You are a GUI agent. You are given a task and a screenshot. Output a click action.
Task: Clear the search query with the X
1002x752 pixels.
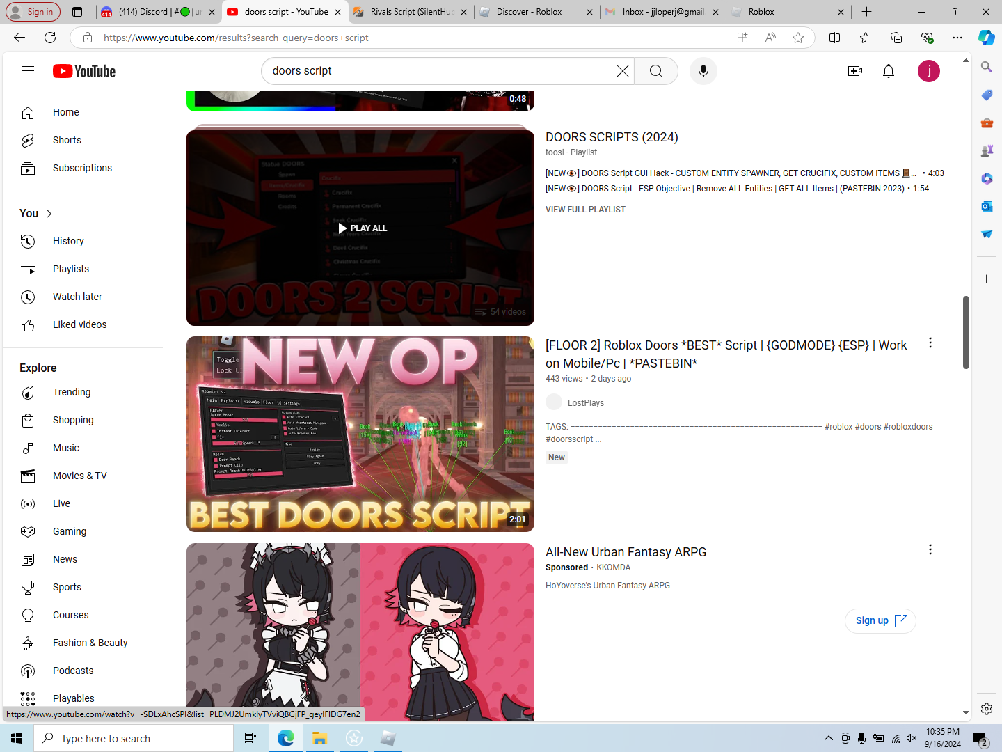(623, 71)
